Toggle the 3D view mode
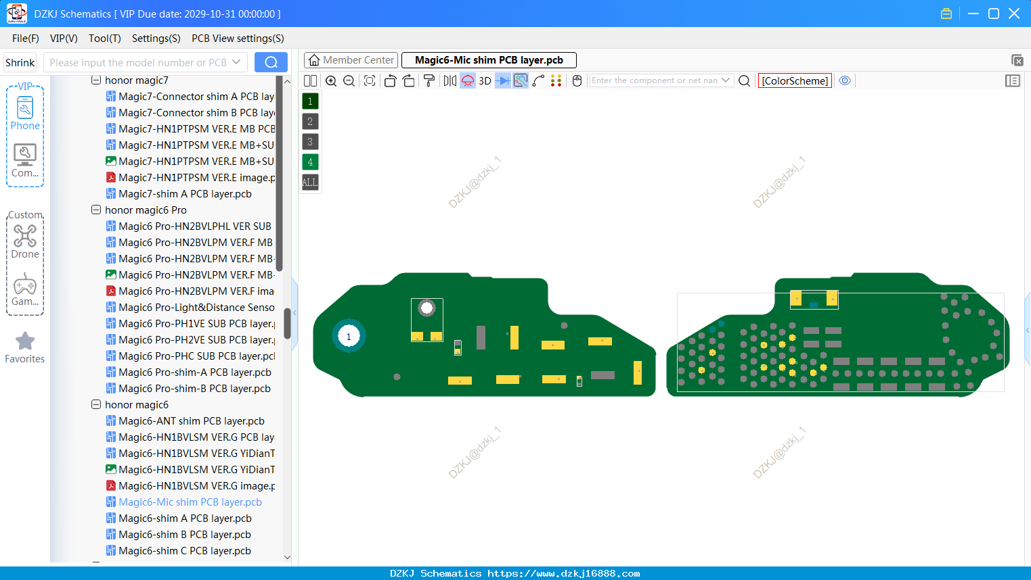1031x580 pixels. pos(485,81)
